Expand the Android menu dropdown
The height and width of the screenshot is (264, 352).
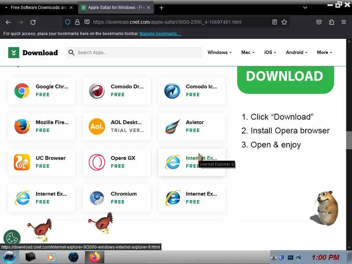tap(297, 52)
